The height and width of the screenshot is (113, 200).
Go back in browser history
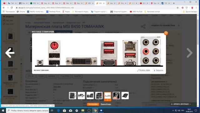pyautogui.click(x=4, y=8)
